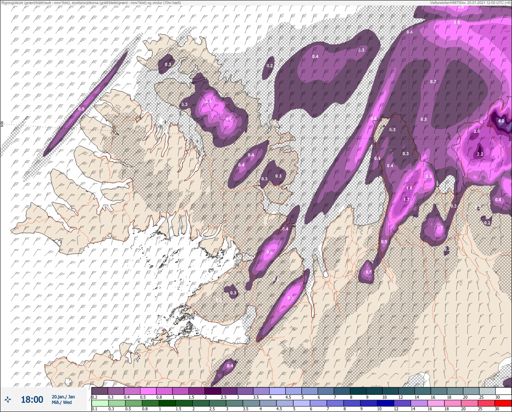Select upper legend dark teal swatch at 10
This screenshot has width=512, height=412.
click(x=390, y=391)
